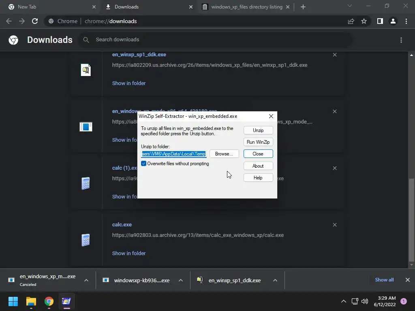Viewport: 415px width, 311px height.
Task: Expand options for windowsxp-kb936....exe shelf item
Action: pos(181,280)
